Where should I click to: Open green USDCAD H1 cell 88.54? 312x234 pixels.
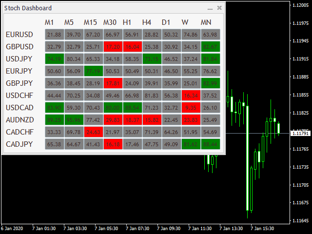[x=132, y=108]
